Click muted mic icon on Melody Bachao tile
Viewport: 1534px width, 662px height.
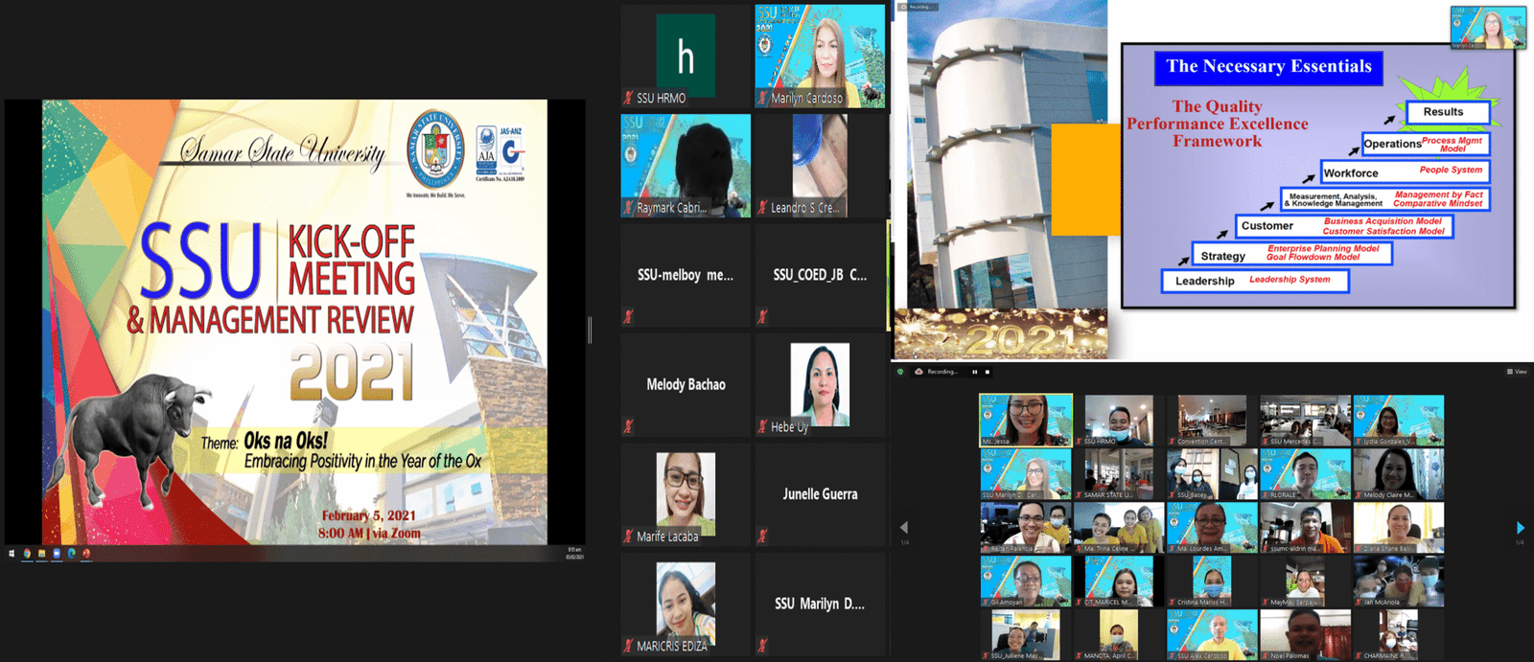(629, 426)
